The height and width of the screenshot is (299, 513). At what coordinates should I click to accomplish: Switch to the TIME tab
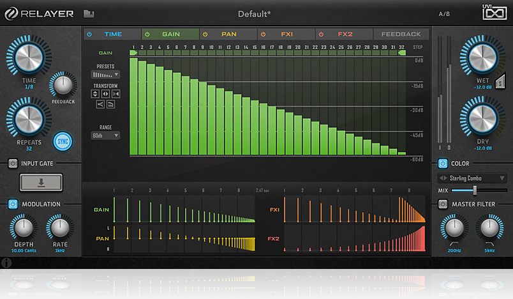[113, 34]
